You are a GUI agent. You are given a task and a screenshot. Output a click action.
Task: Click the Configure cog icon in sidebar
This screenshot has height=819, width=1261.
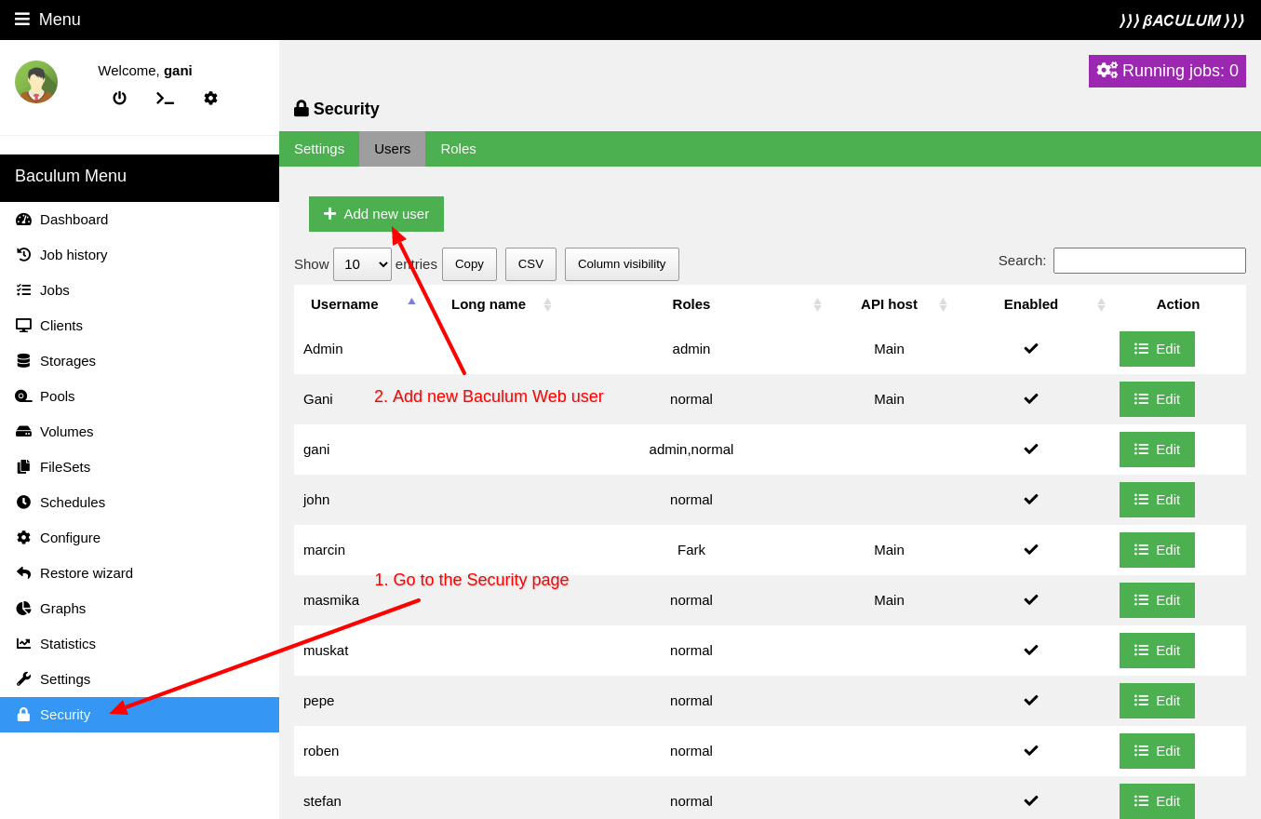(x=23, y=538)
